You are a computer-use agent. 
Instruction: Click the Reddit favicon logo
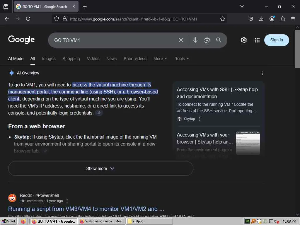(12, 198)
